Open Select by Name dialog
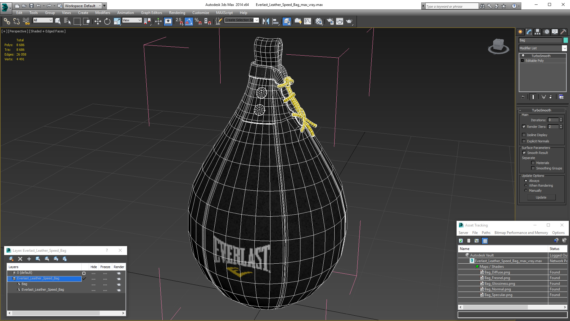Image resolution: width=570 pixels, height=321 pixels. [x=67, y=21]
